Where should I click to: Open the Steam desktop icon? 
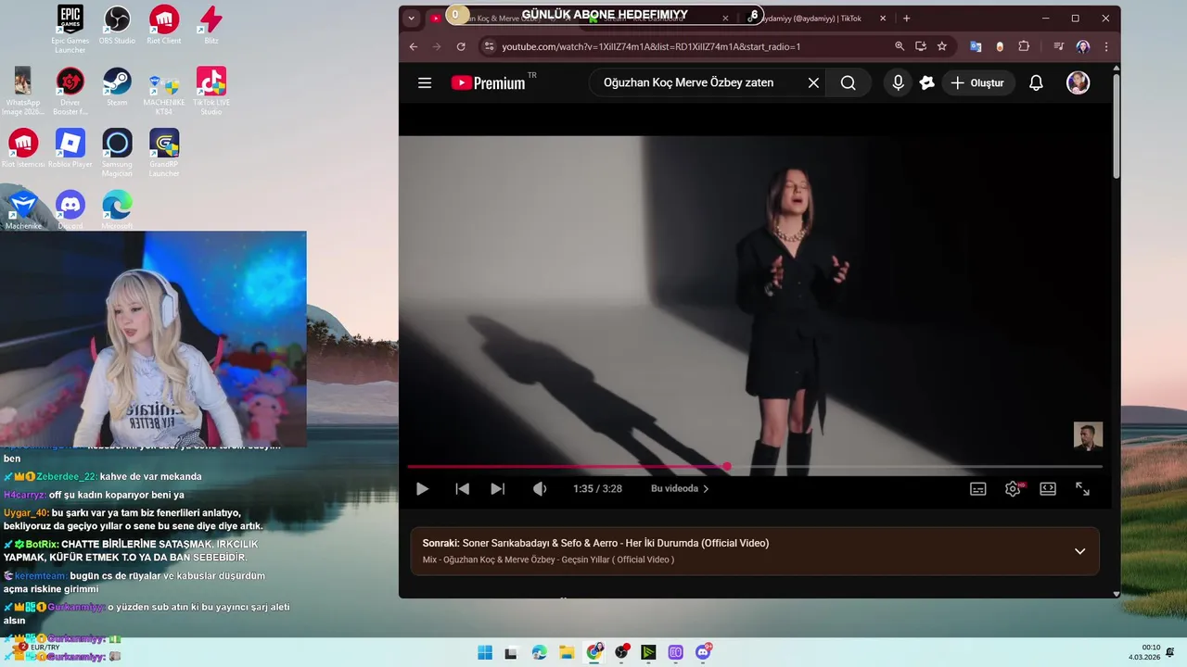(117, 87)
